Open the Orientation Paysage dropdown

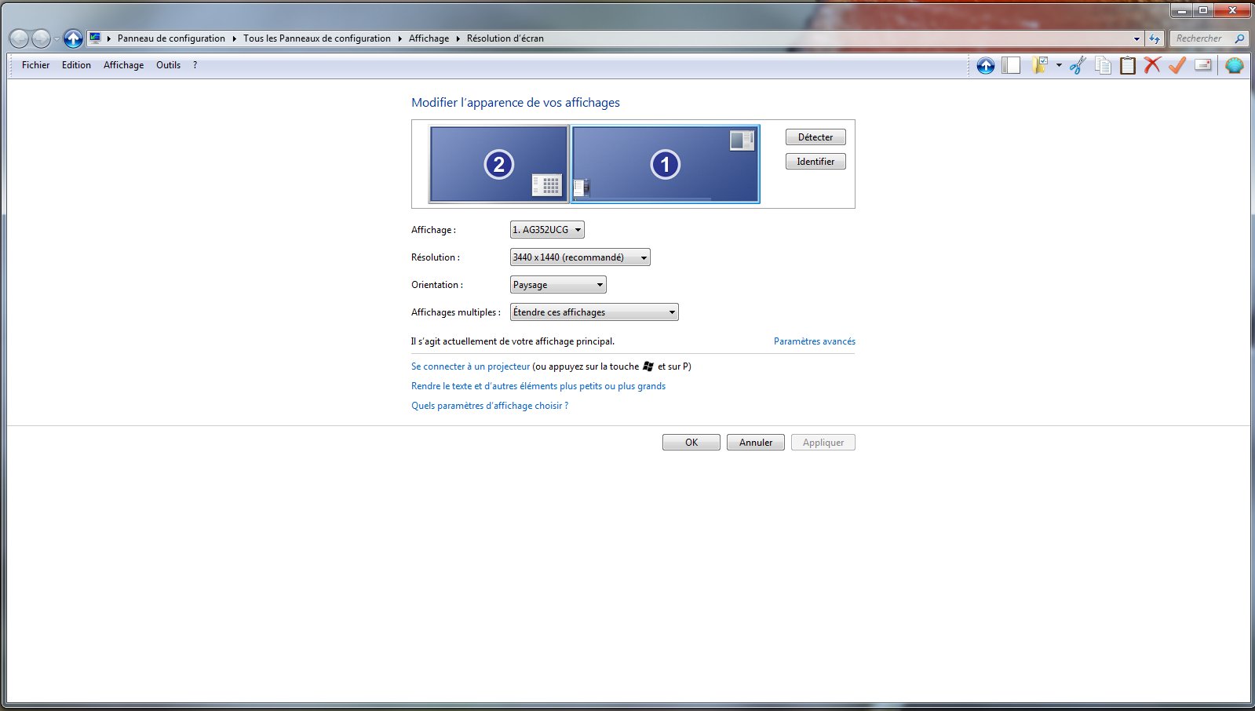558,285
